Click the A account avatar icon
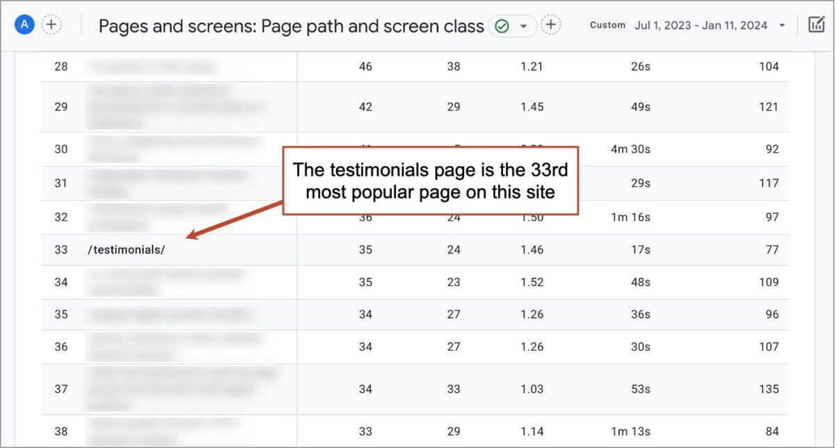Screen dimensions: 835x448 point(24,24)
